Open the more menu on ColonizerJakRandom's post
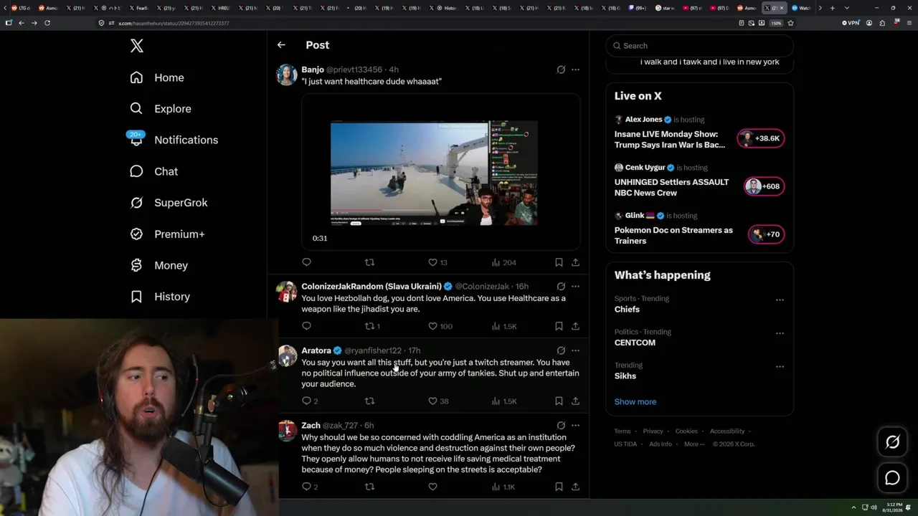 point(575,286)
